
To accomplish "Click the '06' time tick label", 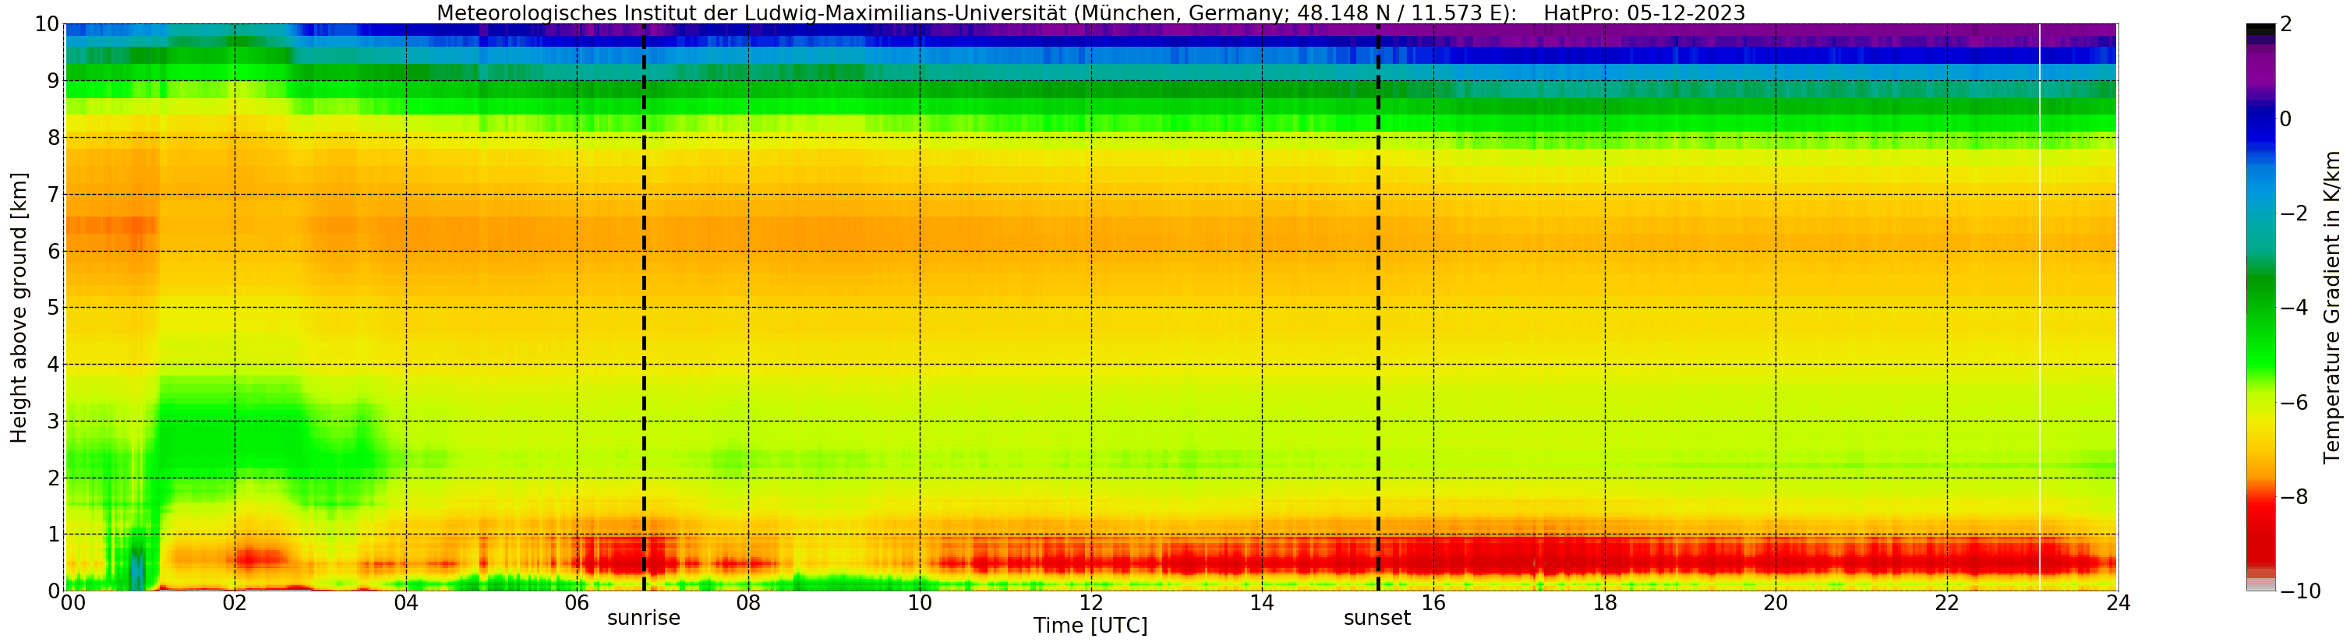I will pyautogui.click(x=577, y=603).
